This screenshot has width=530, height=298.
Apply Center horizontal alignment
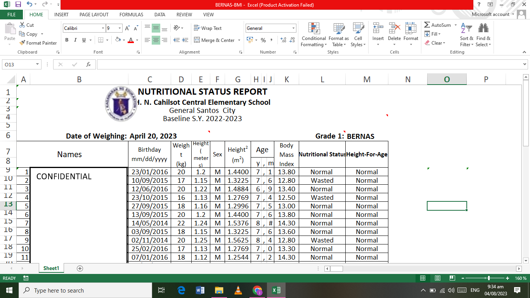click(x=156, y=40)
